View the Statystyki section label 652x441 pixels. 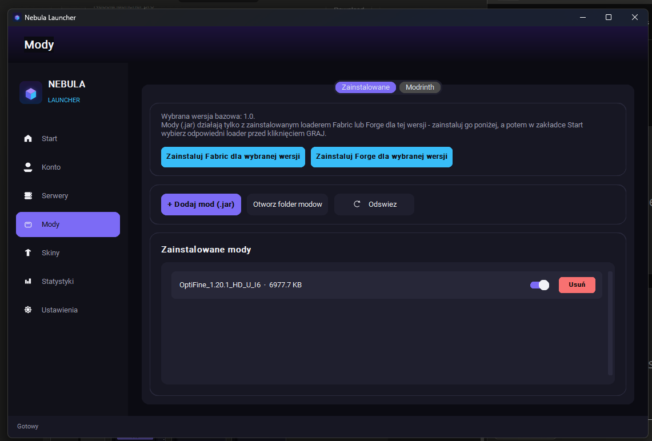(58, 282)
